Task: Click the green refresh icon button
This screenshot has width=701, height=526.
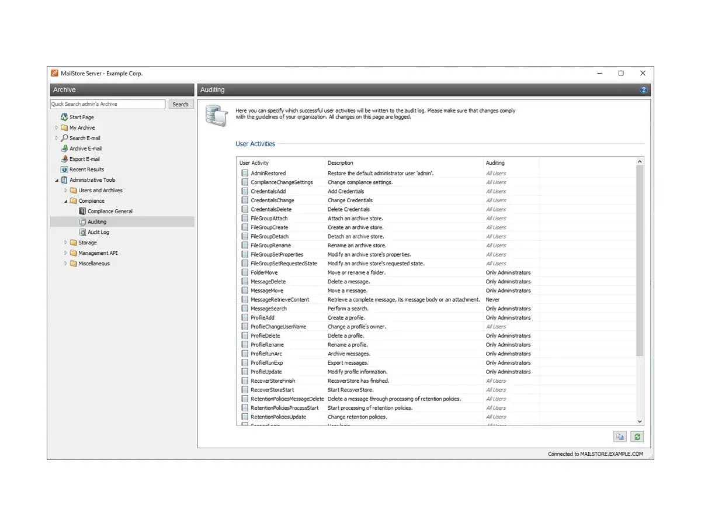Action: pos(637,437)
